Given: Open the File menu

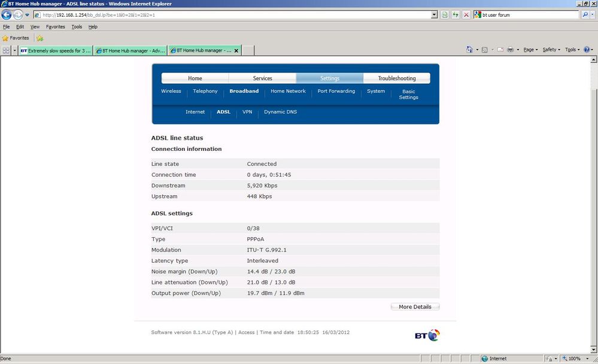Looking at the screenshot, I should 6,27.
